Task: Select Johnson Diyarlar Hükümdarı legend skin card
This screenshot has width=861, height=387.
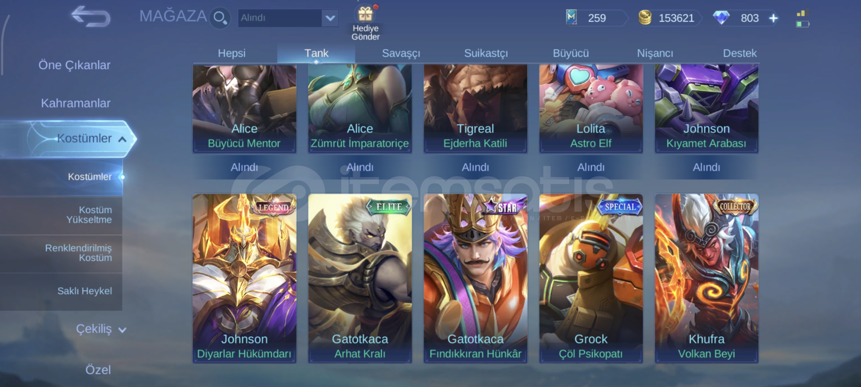Action: 245,278
